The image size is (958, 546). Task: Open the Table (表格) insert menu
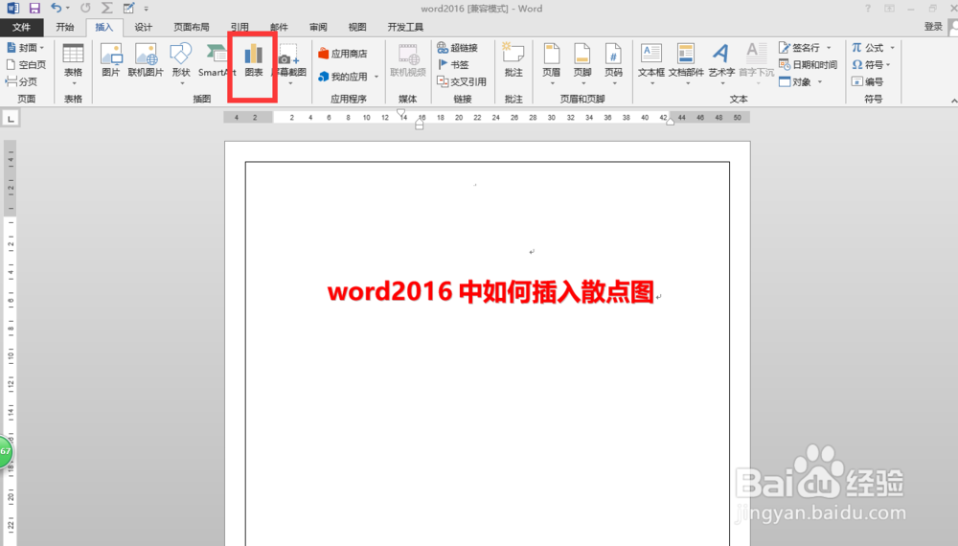[73, 64]
